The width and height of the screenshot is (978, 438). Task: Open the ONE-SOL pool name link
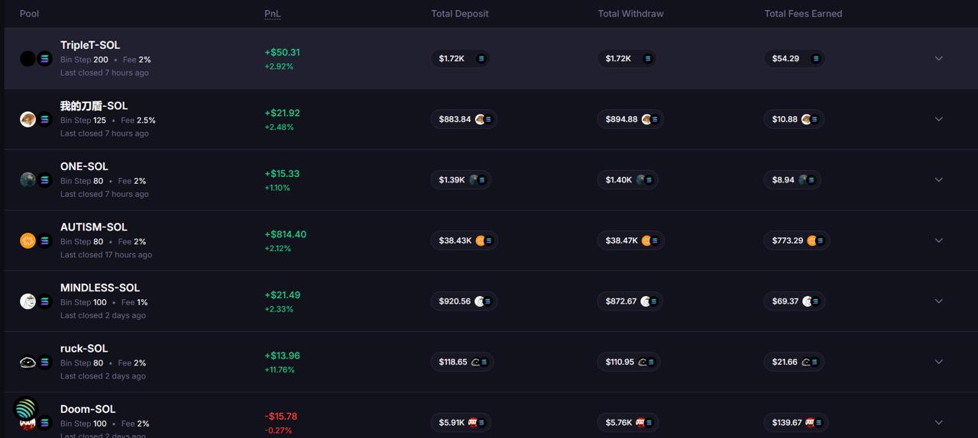point(84,166)
